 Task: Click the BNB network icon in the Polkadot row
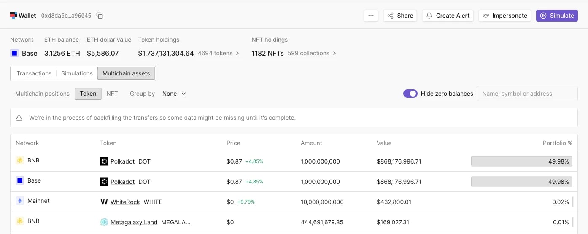click(20, 161)
